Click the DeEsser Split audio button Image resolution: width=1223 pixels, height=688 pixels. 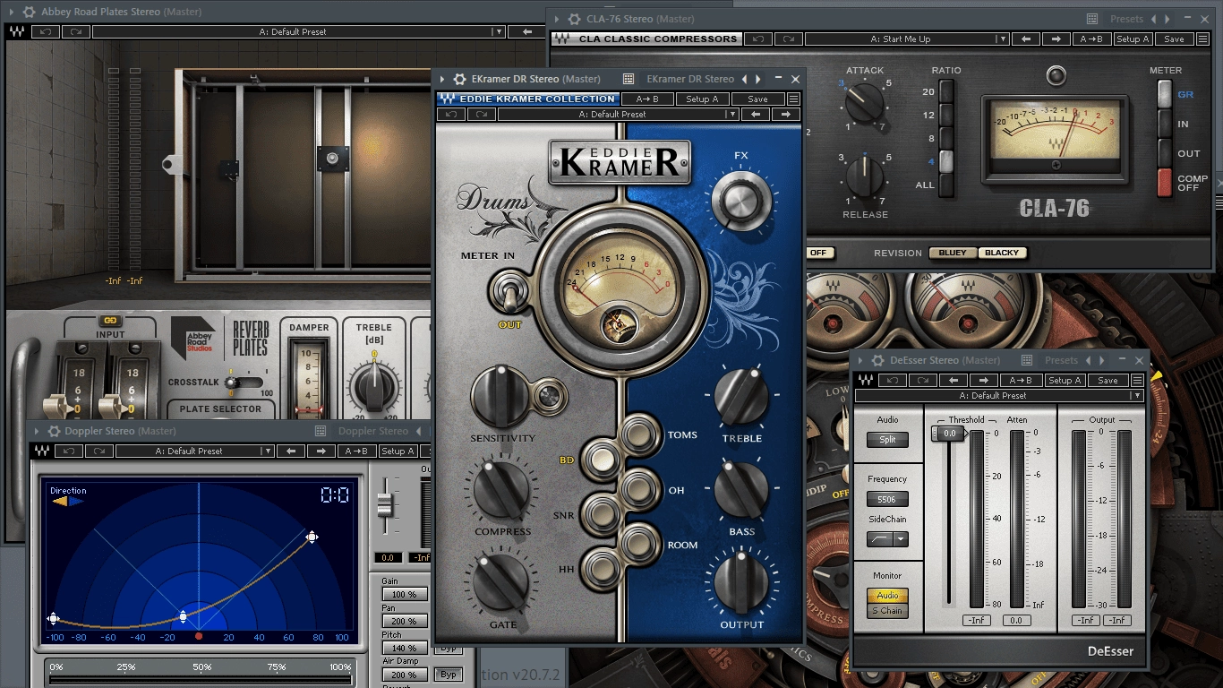coord(887,440)
